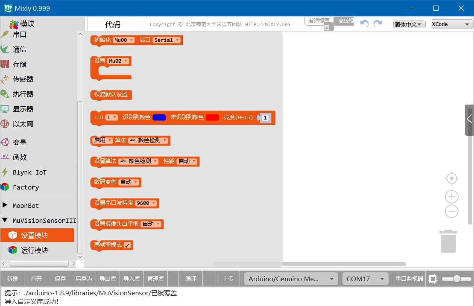Screen dimensions: 474x306
Task: Click the undo arrow icon
Action: [365, 24]
